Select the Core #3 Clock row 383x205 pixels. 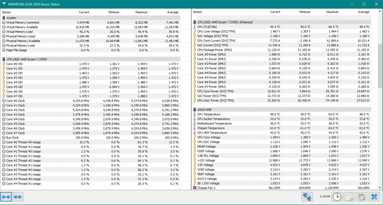(x=90, y=115)
